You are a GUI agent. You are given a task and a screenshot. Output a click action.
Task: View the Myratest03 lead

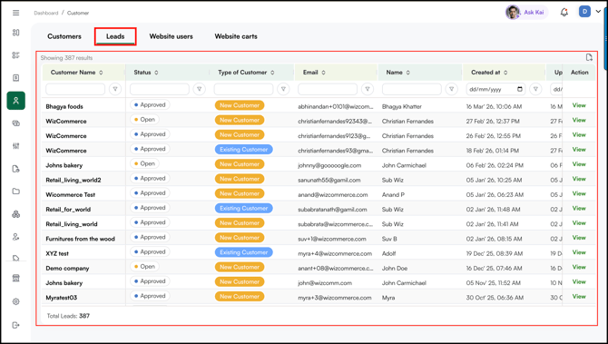point(579,297)
